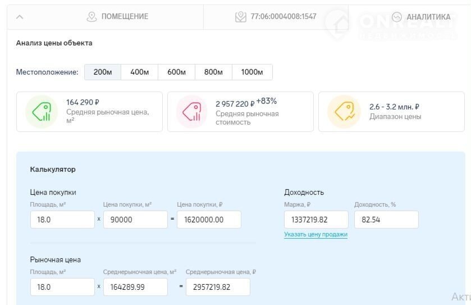Select the 200м location radius
471x305 pixels.
coord(103,72)
